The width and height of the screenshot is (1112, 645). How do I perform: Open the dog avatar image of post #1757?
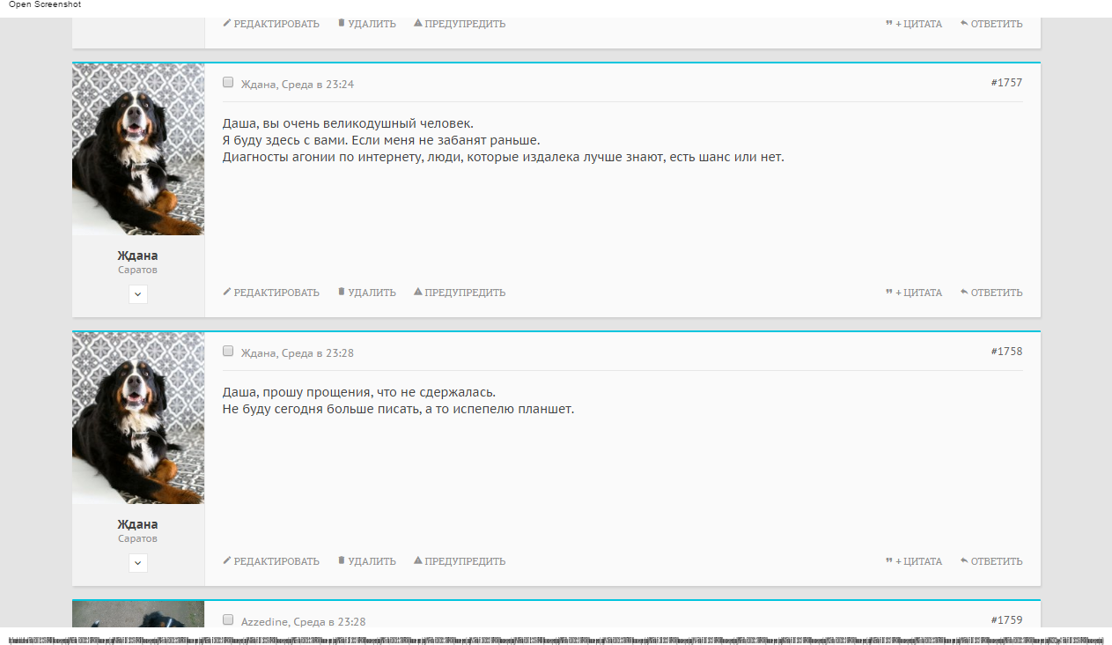[x=138, y=149]
